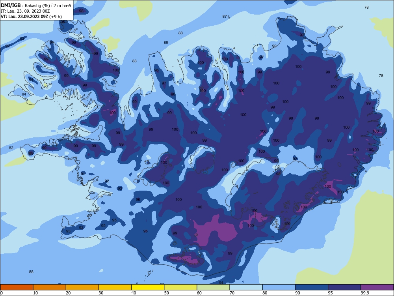Click the legend tick label "0"
394x296 pixels.
(2, 293)
